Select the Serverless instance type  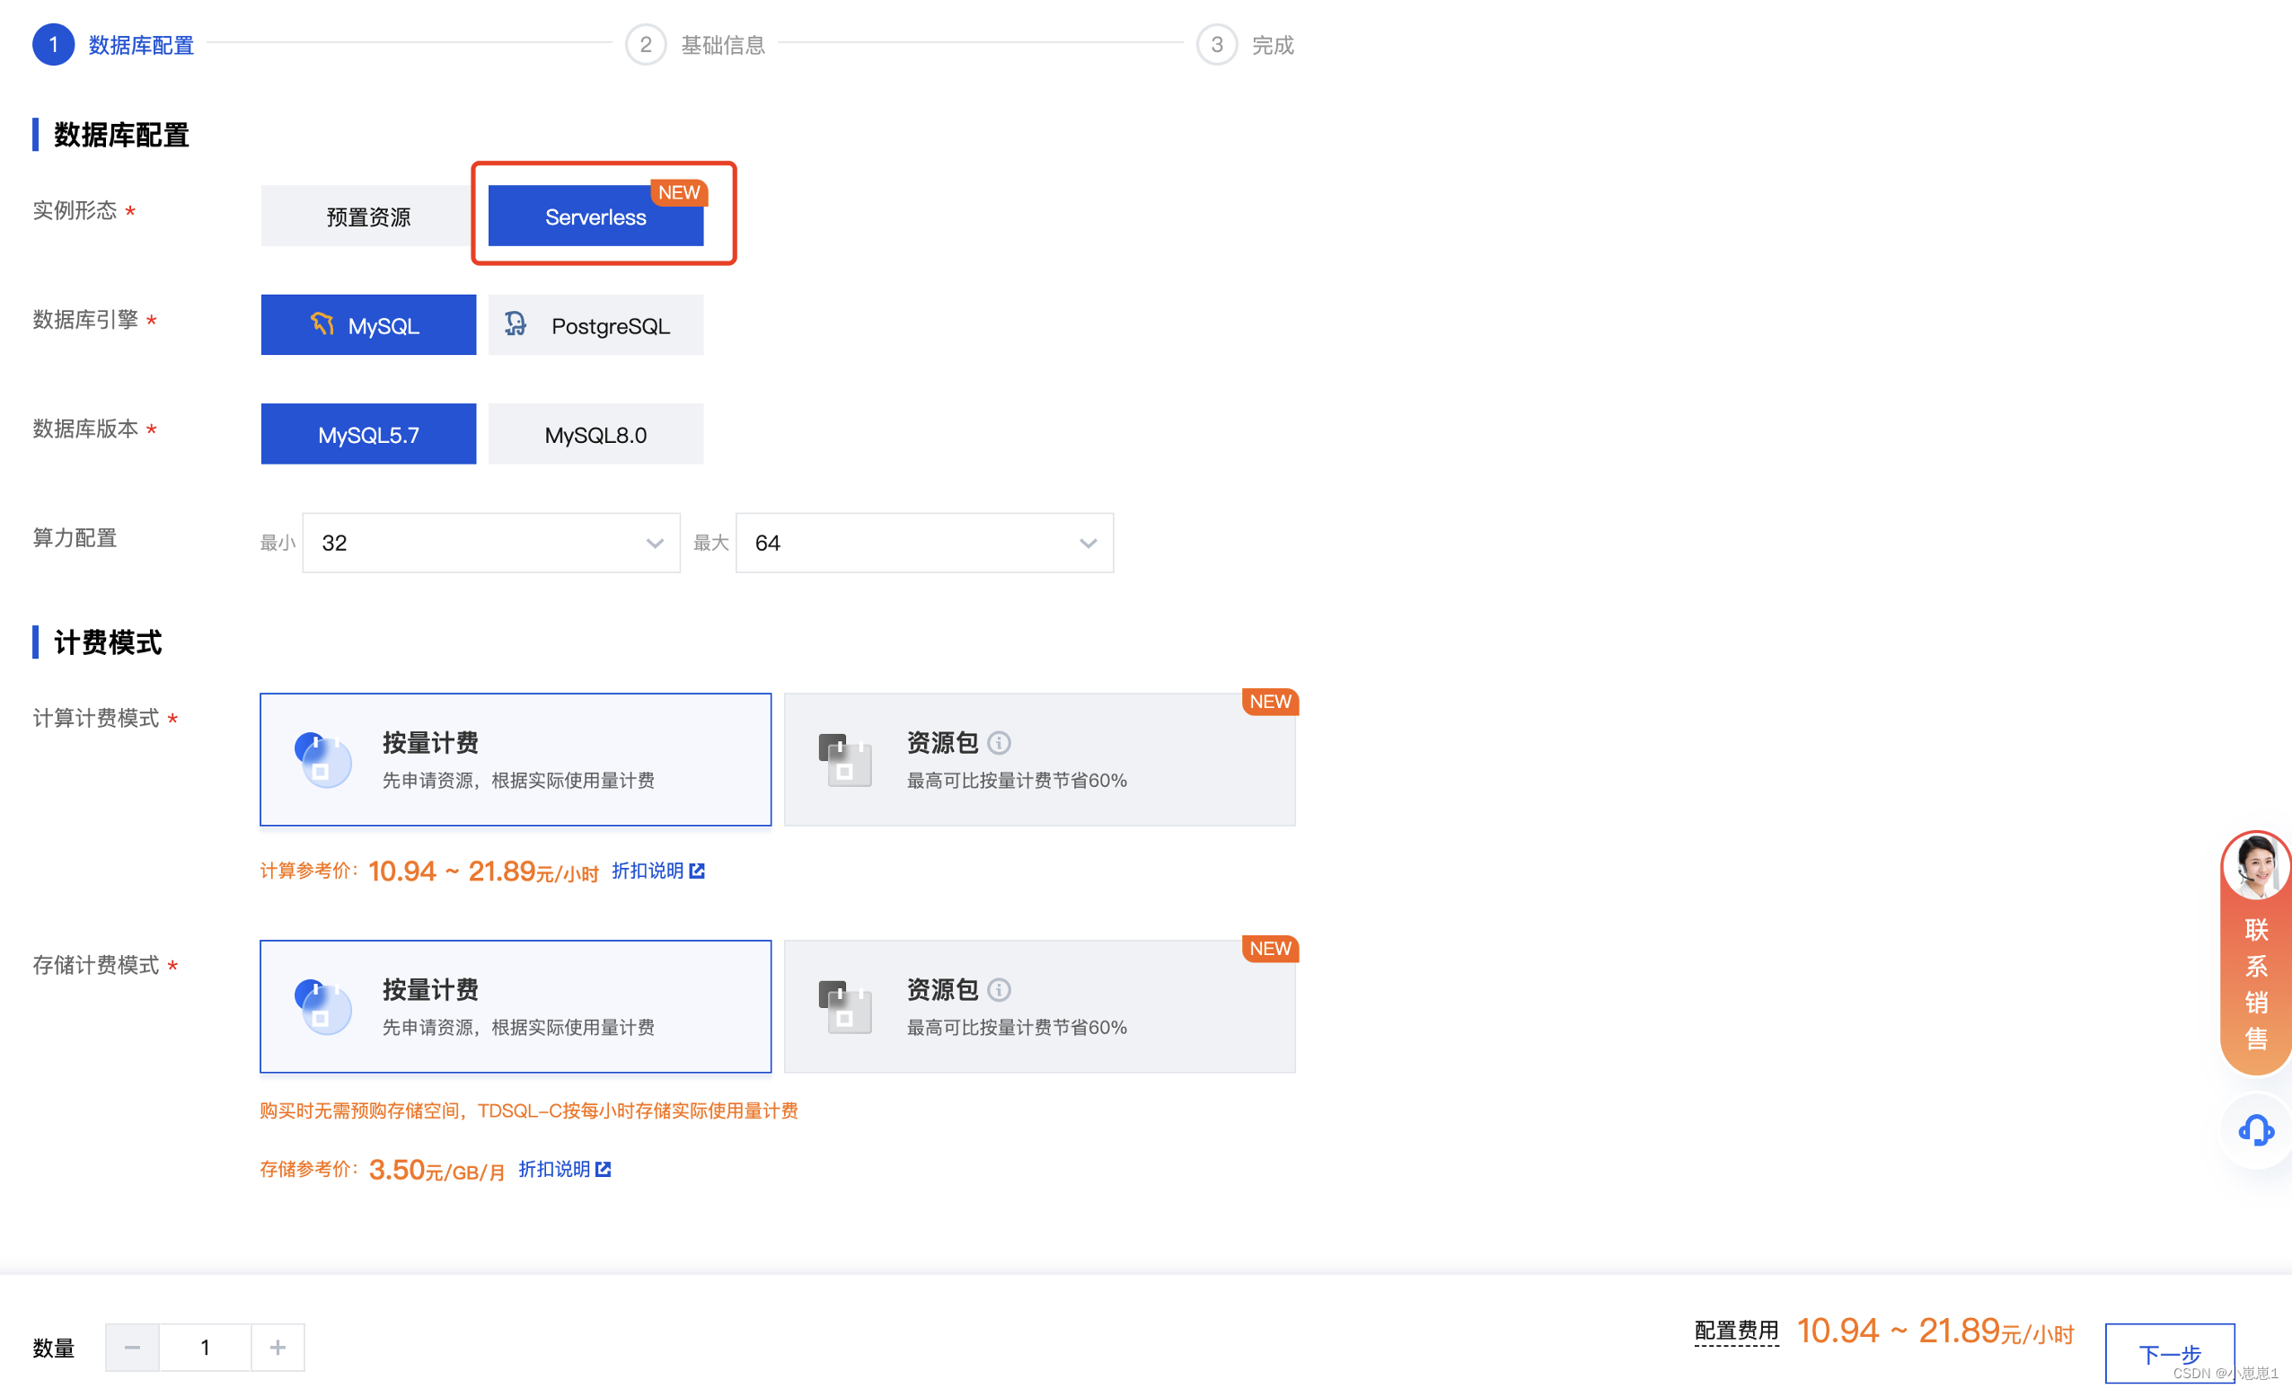coord(595,216)
